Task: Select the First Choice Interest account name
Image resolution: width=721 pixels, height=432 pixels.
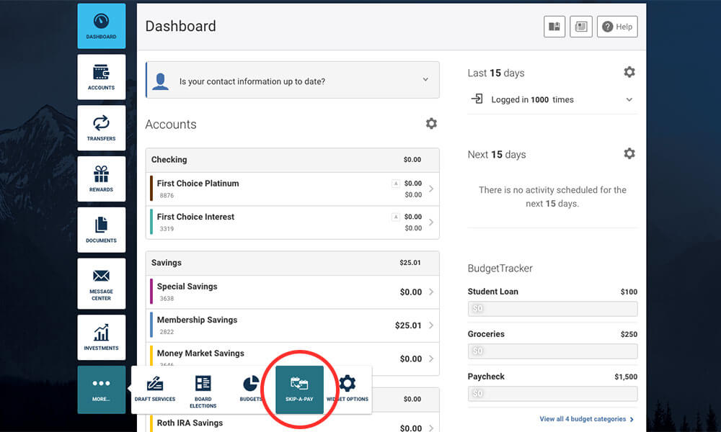Action: [x=195, y=217]
